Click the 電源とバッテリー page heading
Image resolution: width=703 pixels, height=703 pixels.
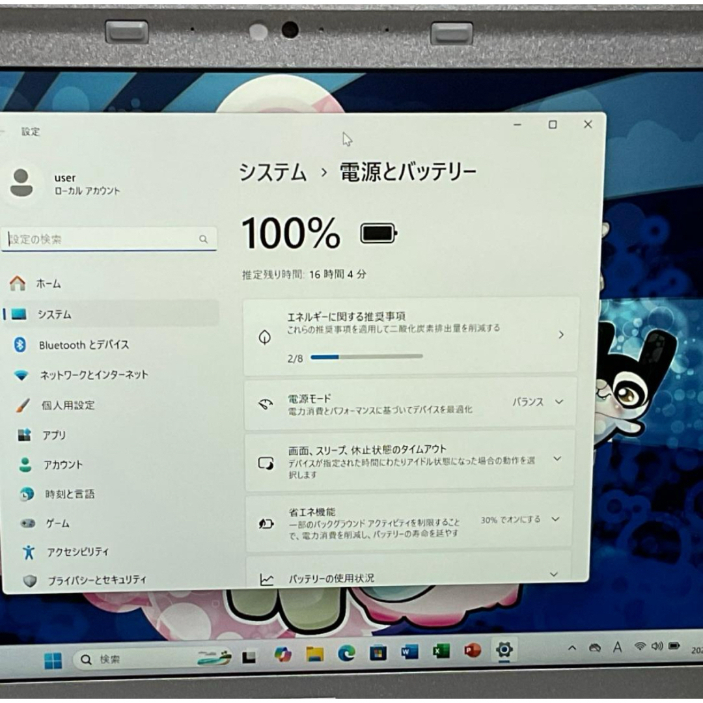click(x=407, y=172)
